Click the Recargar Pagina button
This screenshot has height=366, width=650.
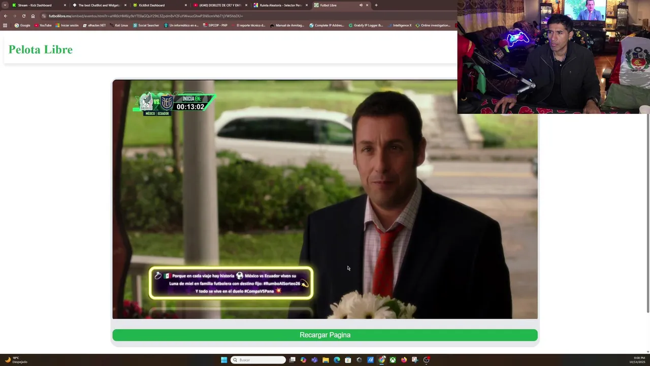coord(325,335)
